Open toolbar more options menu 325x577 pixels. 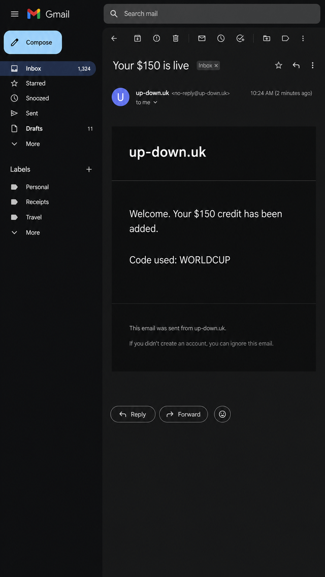(303, 38)
